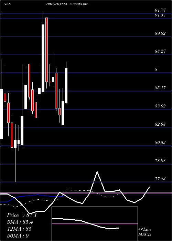Click the 80.53 price level label
This screenshot has width=172, height=241.
coord(160,143)
